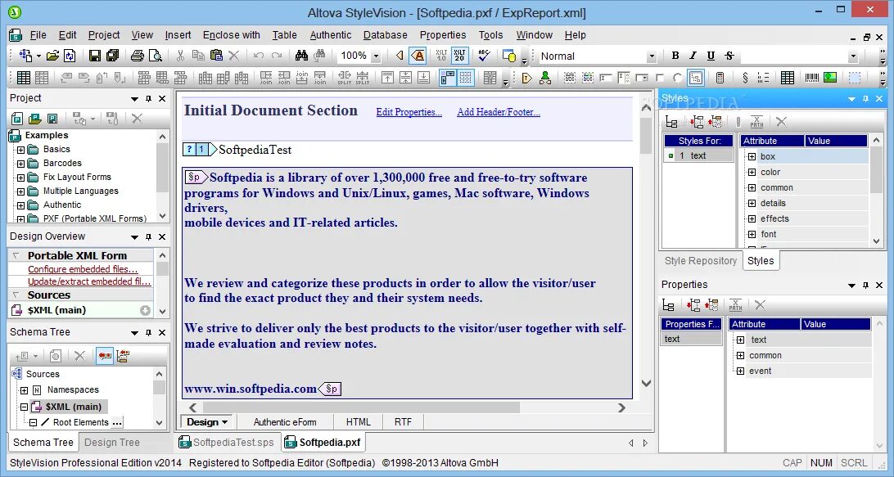Click the Open file folder icon
The height and width of the screenshot is (477, 894).
coord(52,56)
